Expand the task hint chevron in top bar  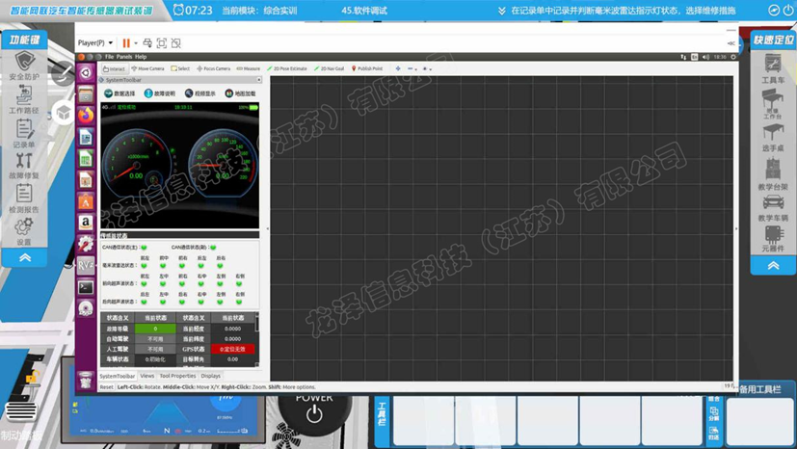(x=502, y=11)
